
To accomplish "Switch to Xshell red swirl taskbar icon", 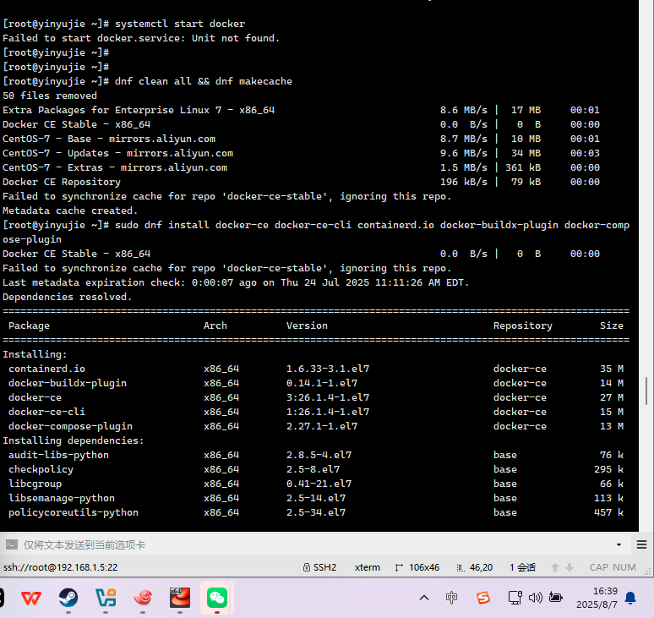I will (x=143, y=598).
